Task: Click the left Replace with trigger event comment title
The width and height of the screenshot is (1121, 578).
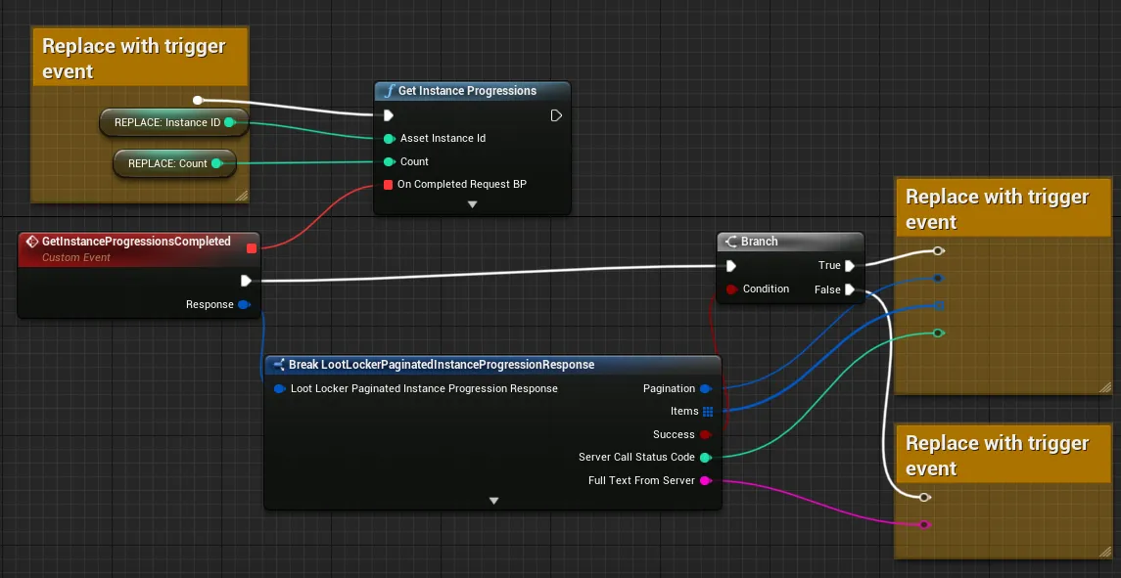Action: coord(134,59)
